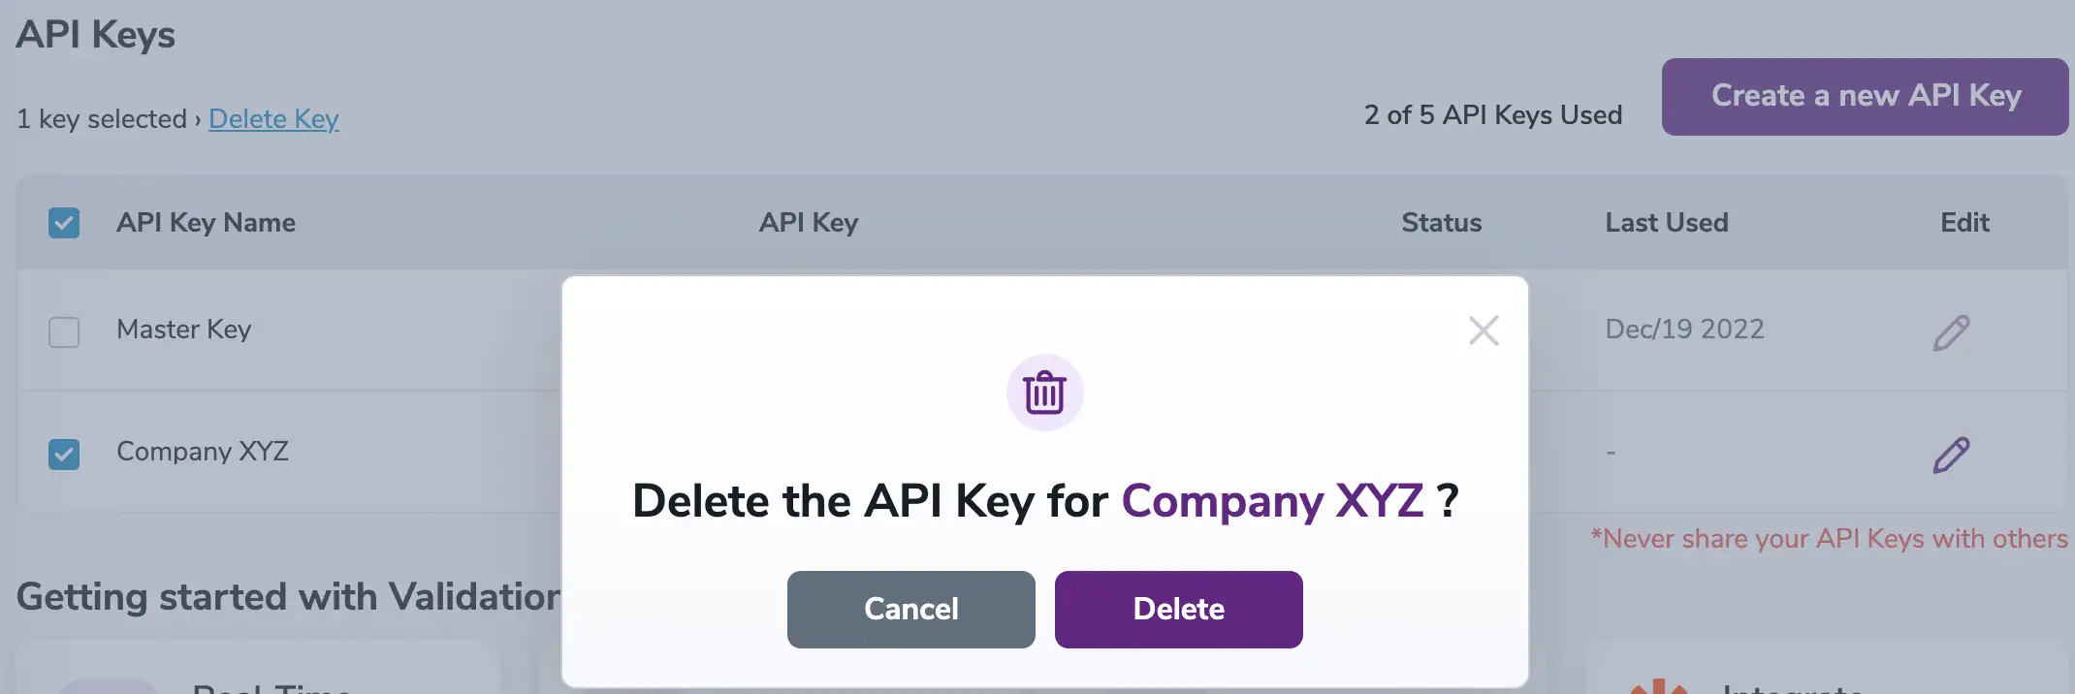The height and width of the screenshot is (694, 2075).
Task: Toggle the select-all checkbox in table header
Action: [64, 223]
